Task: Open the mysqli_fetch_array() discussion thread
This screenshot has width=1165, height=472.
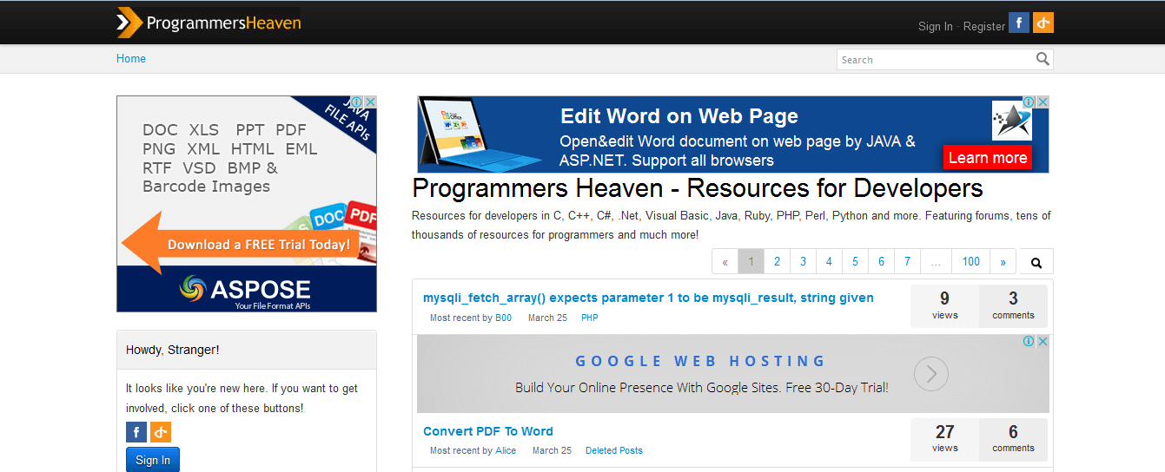Action: pos(648,298)
